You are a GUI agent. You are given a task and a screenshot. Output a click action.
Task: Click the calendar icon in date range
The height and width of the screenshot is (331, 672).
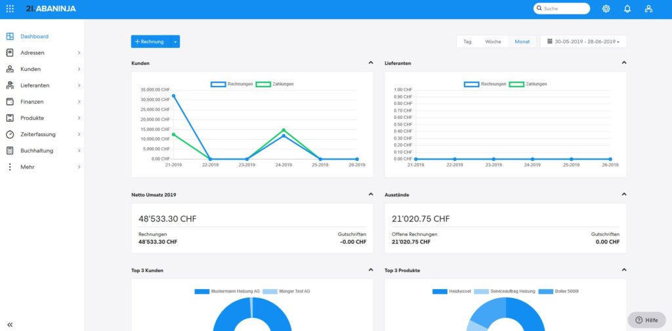pyautogui.click(x=550, y=41)
